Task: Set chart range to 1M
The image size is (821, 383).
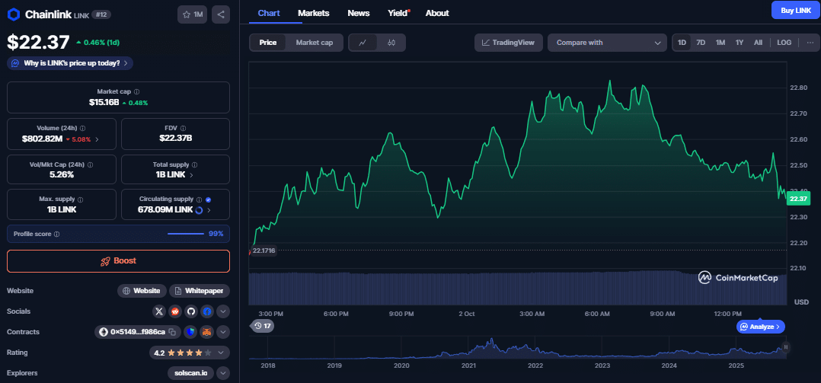Action: click(720, 43)
